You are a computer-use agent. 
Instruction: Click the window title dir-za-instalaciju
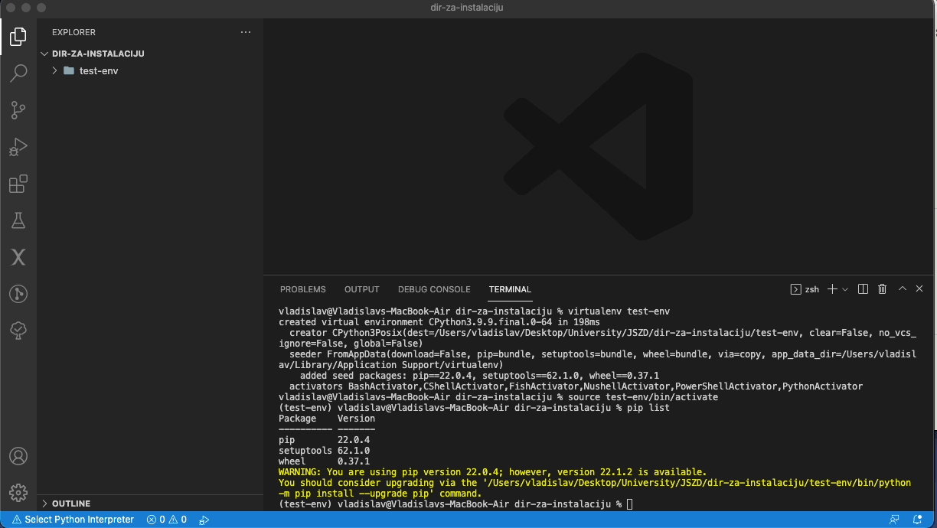point(467,8)
